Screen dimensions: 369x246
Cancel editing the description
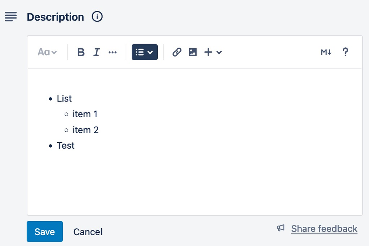(88, 232)
